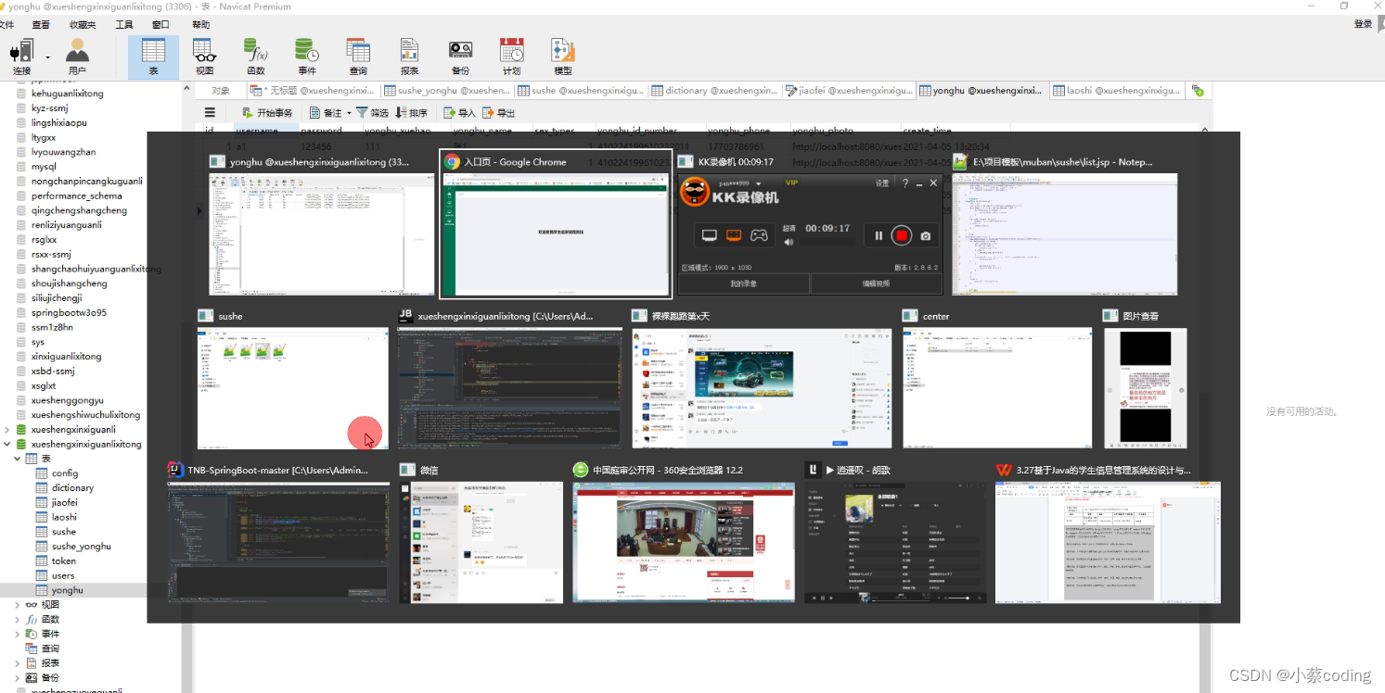Expand the 函数 node in the tree

click(17, 620)
